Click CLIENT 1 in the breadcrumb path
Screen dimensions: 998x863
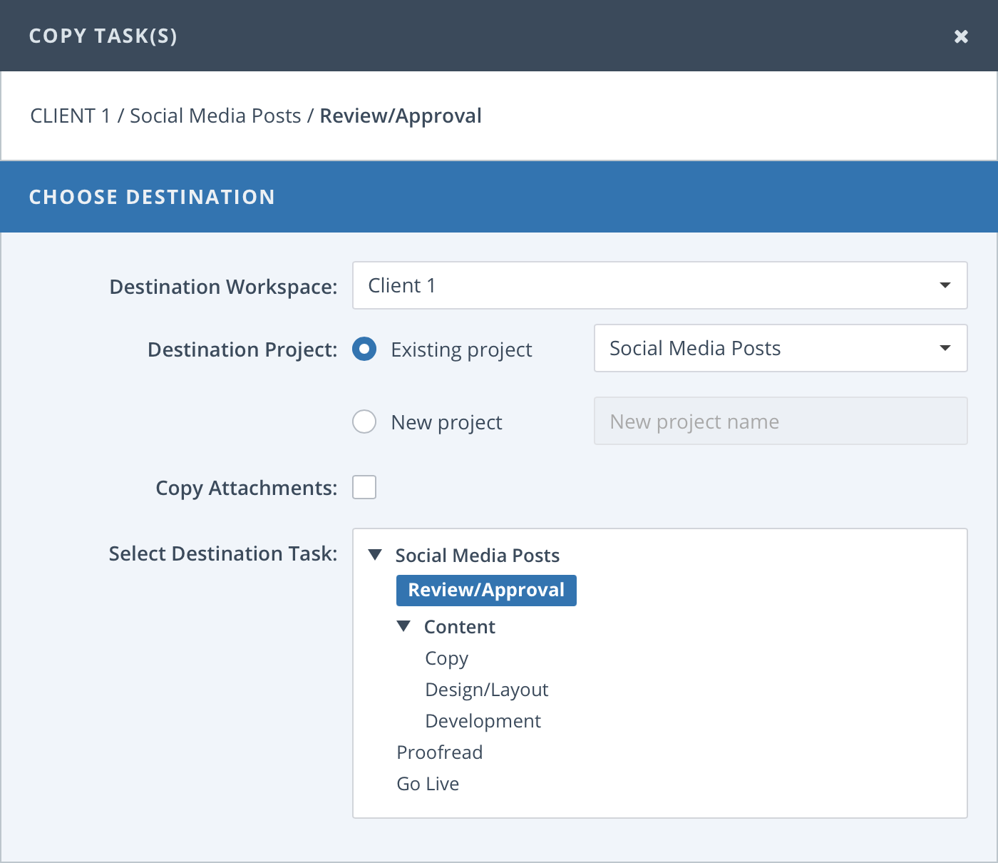pyautogui.click(x=69, y=116)
